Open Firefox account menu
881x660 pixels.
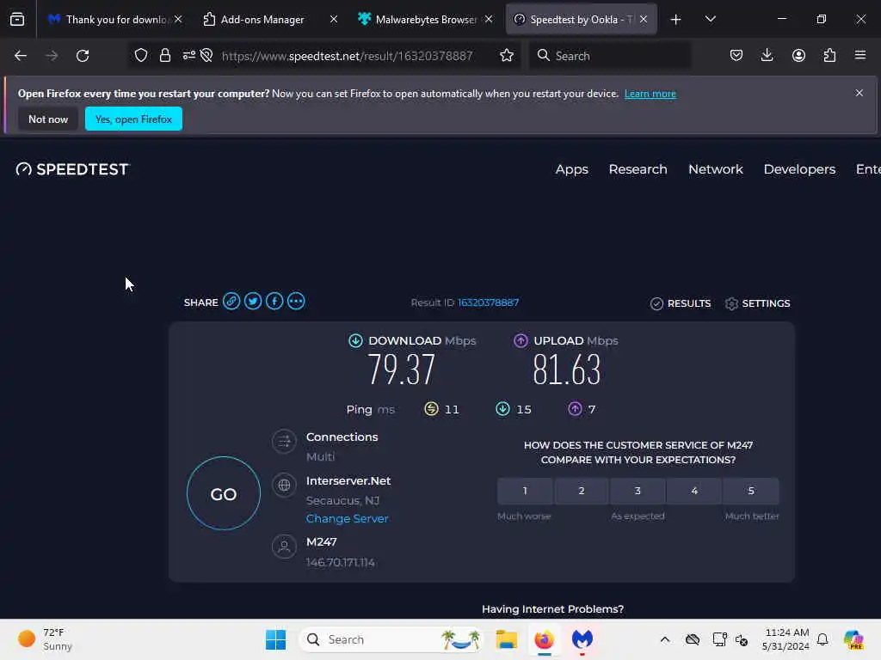[798, 56]
